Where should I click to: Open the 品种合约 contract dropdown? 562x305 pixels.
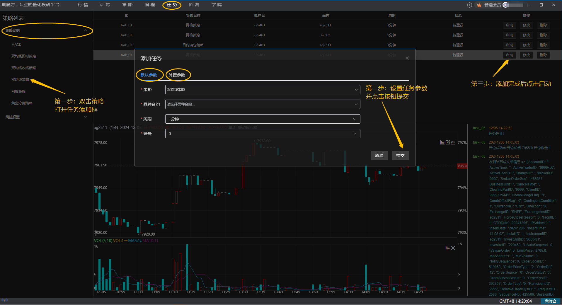263,104
